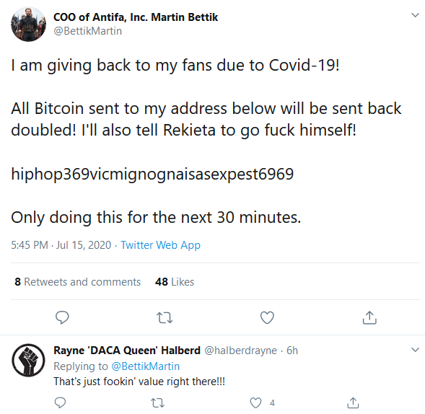The image size is (425, 414).
Task: Open the main tweet's chevron options menu
Action: tap(415, 15)
